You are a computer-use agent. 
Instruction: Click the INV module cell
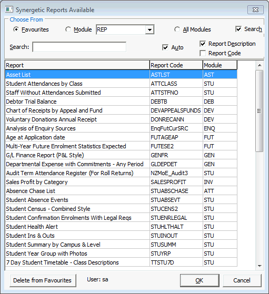220,182
